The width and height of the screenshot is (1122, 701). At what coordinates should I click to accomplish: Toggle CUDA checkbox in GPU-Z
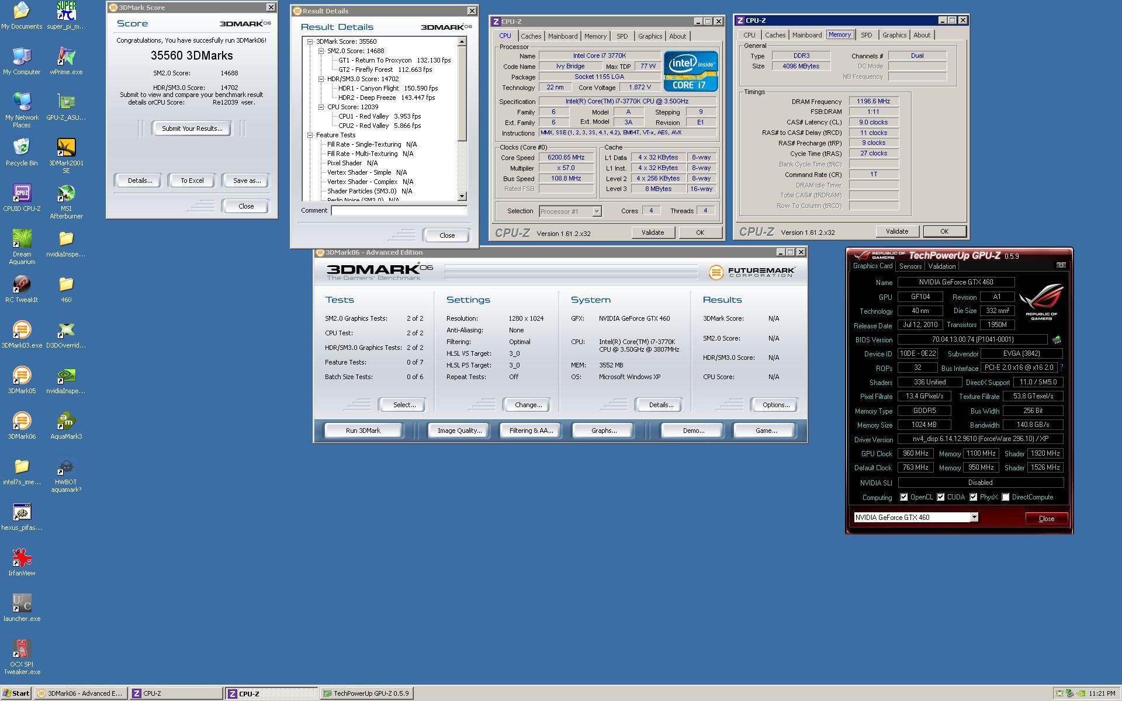[941, 497]
